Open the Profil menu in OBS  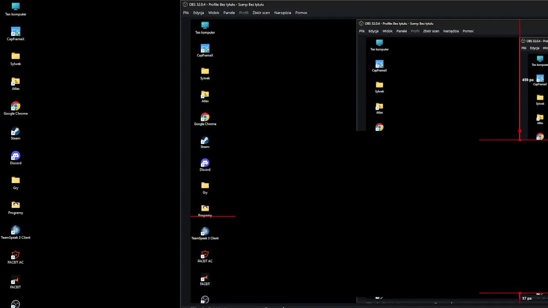point(244,13)
